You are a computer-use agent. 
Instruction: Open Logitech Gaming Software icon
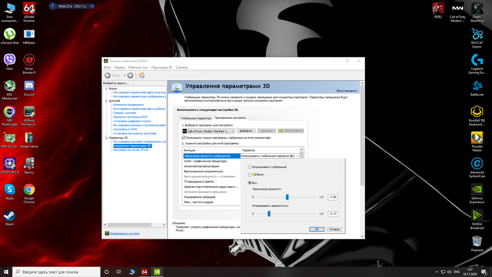point(477,63)
